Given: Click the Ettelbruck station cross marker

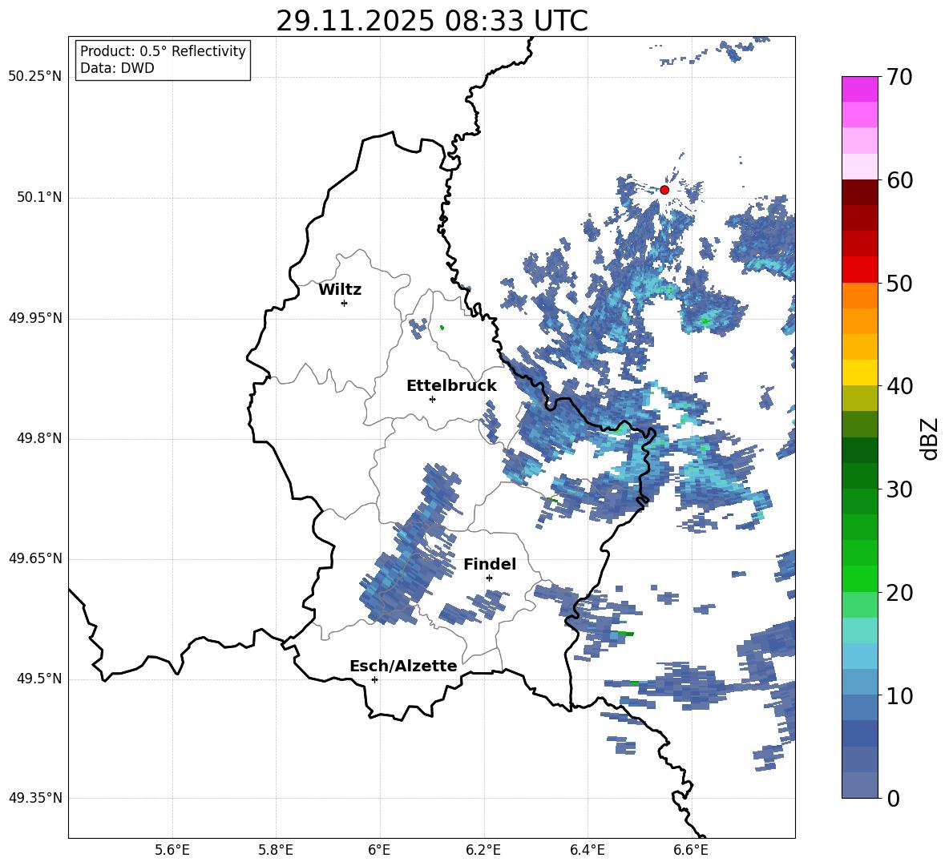Looking at the screenshot, I should pyautogui.click(x=432, y=399).
